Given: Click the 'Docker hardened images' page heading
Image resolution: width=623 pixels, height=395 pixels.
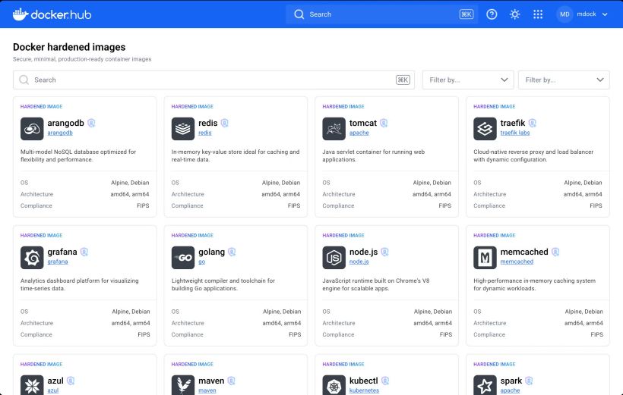Looking at the screenshot, I should coord(69,47).
